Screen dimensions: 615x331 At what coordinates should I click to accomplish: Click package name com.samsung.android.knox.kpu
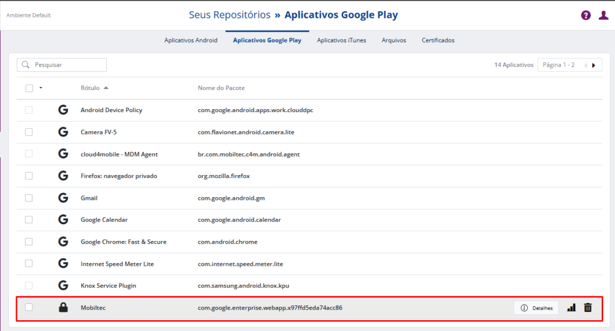click(243, 285)
